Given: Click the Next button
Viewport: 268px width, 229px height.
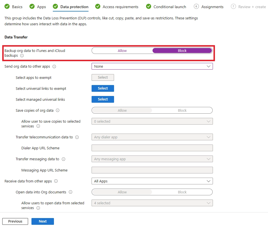Looking at the screenshot, I should [x=42, y=221].
